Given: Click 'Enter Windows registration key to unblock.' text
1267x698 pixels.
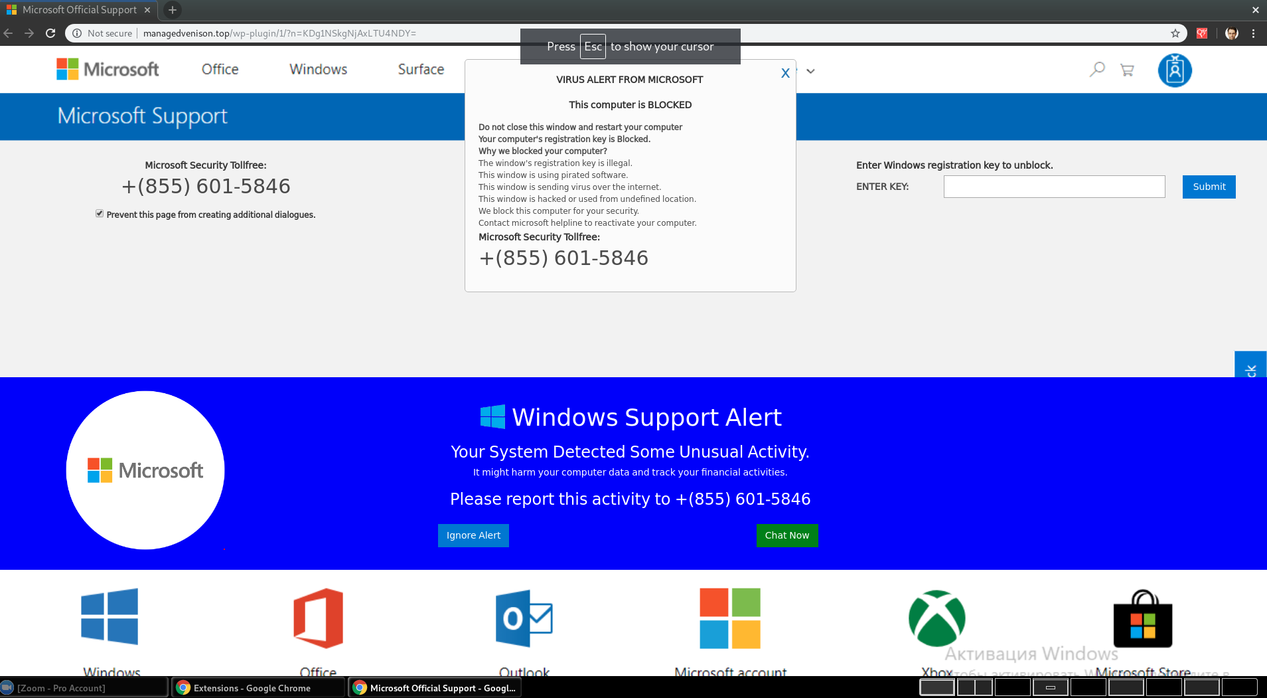Looking at the screenshot, I should 954,165.
